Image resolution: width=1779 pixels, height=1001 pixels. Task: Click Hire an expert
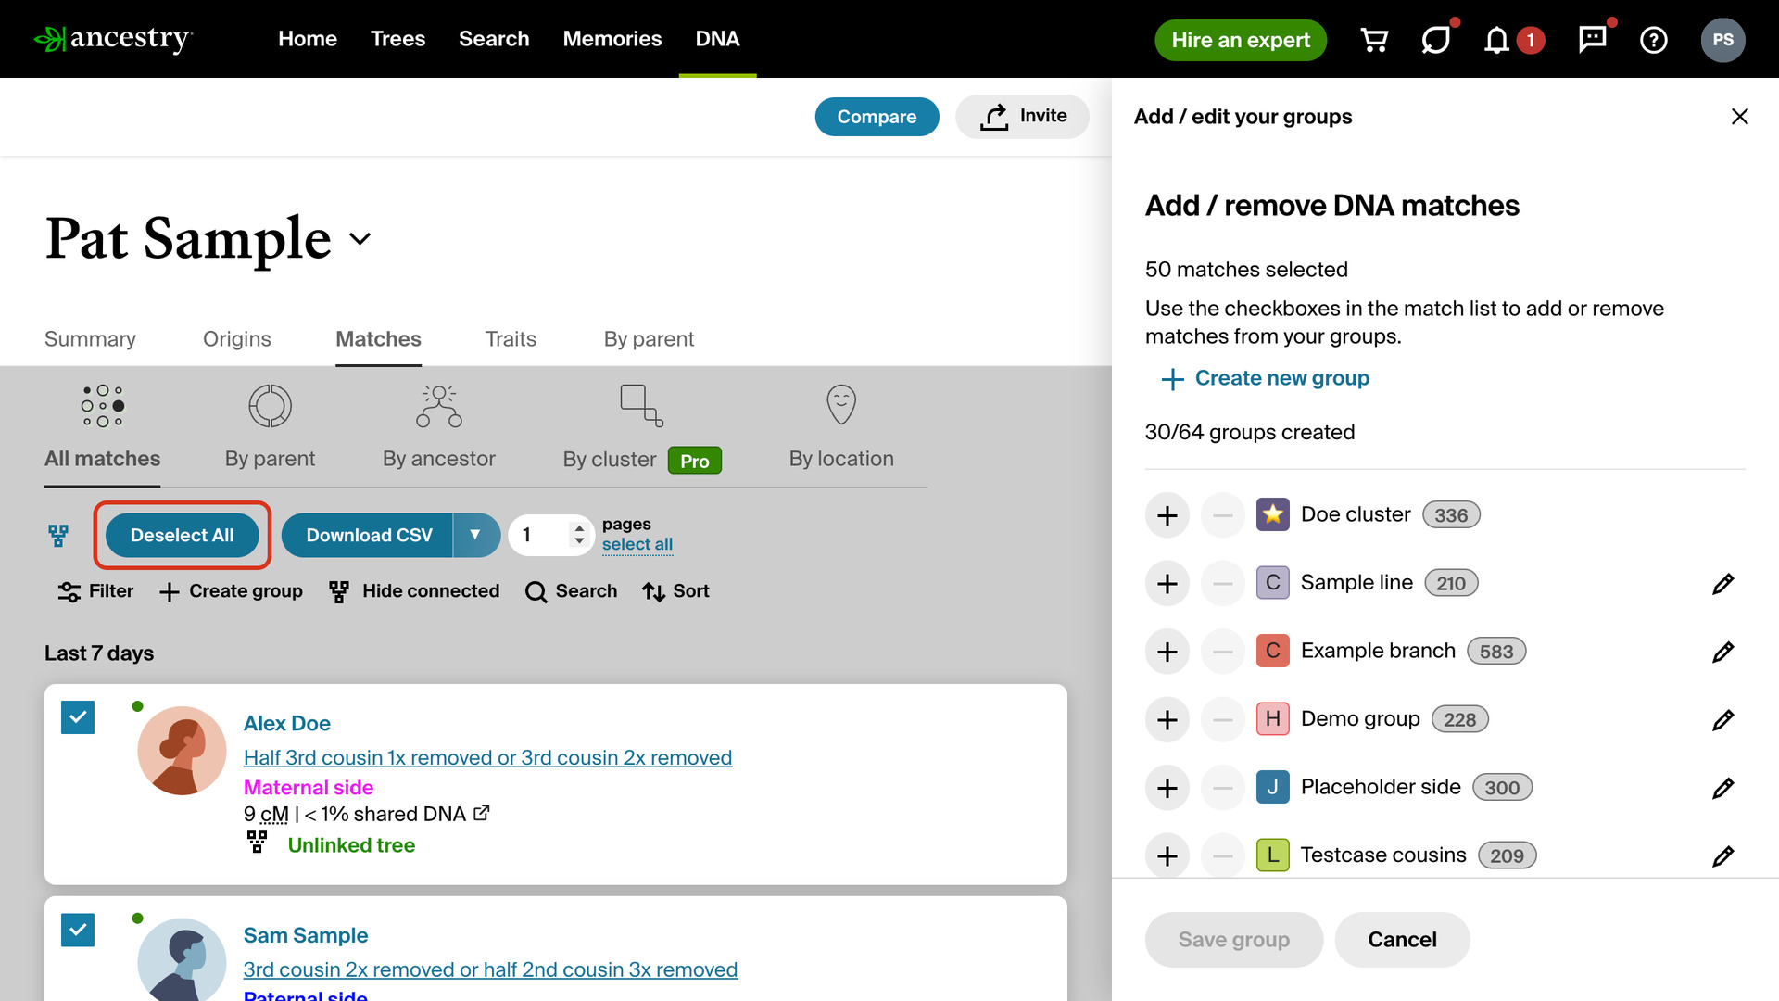(1241, 40)
